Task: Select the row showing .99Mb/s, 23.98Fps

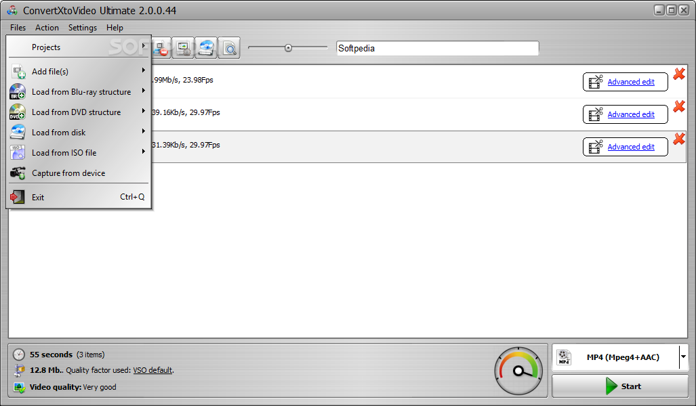Action: coord(348,82)
